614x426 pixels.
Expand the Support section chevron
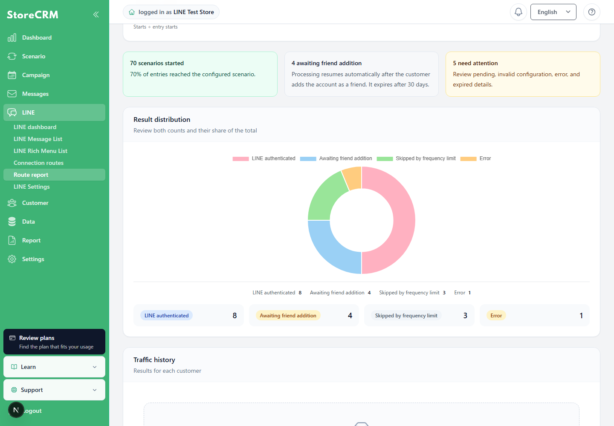click(x=95, y=390)
